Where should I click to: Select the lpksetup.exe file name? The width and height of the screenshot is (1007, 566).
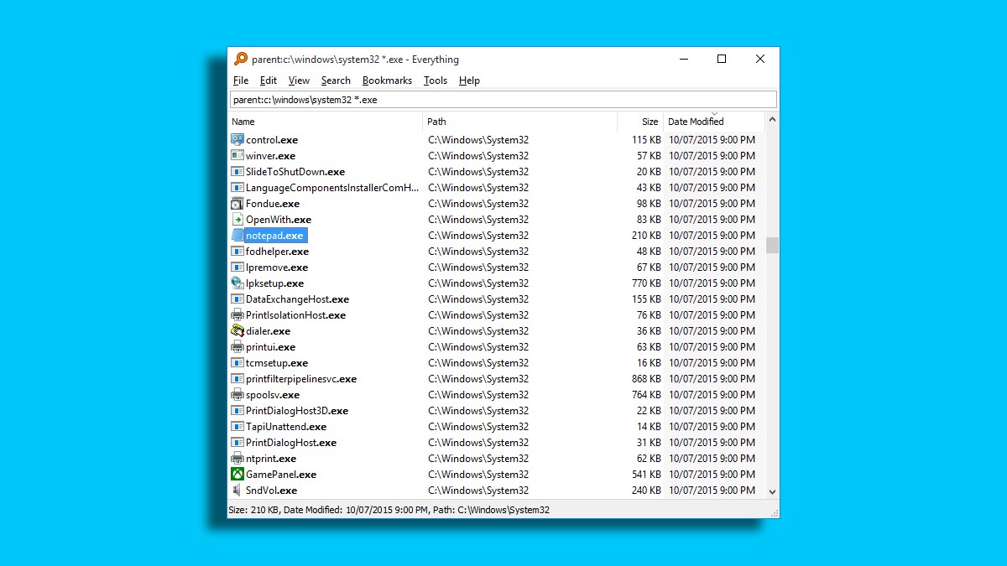click(x=274, y=283)
